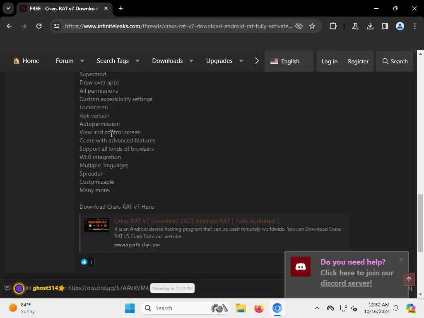Open the notifications bell icon
The width and height of the screenshot is (424, 318).
click(x=396, y=308)
